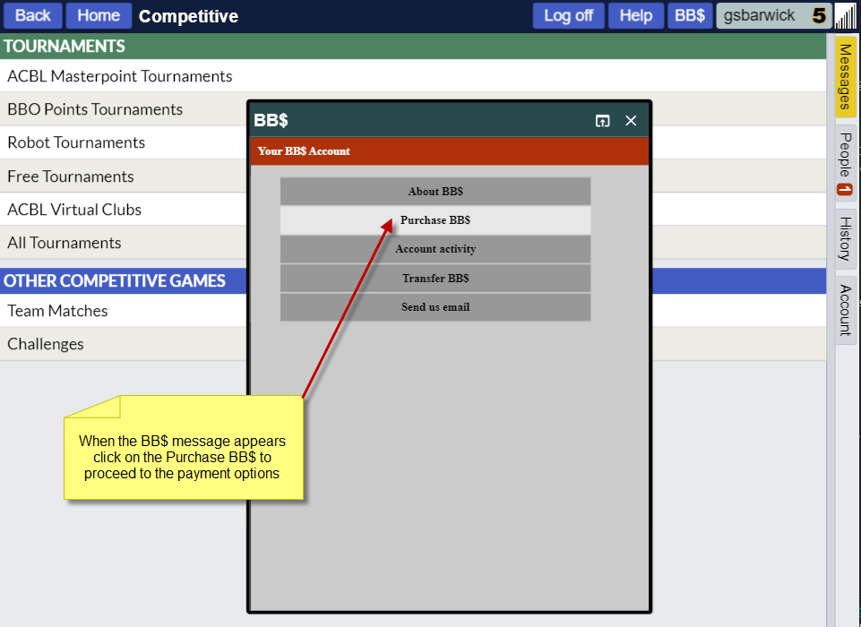Viewport: 861px width, 627px height.
Task: Select Transfer BB$ option
Action: tap(435, 279)
